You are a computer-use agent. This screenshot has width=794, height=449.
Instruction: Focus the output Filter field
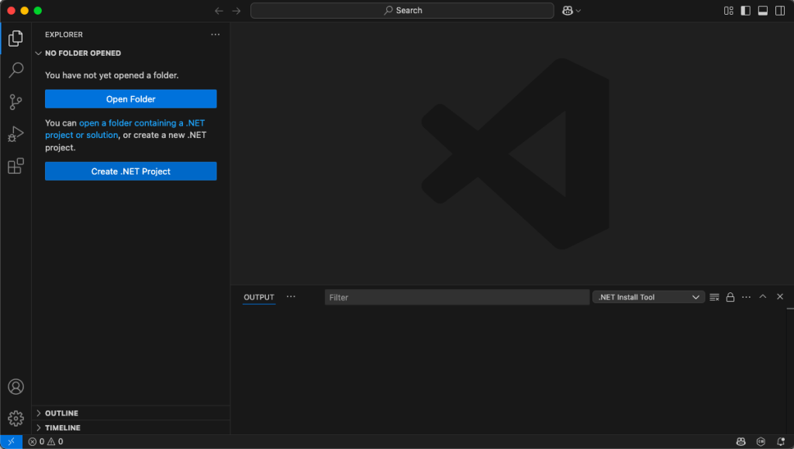click(x=457, y=297)
